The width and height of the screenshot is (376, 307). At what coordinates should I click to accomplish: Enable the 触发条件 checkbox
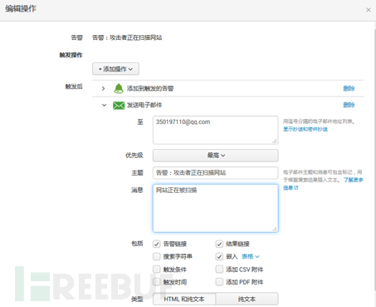point(157,270)
